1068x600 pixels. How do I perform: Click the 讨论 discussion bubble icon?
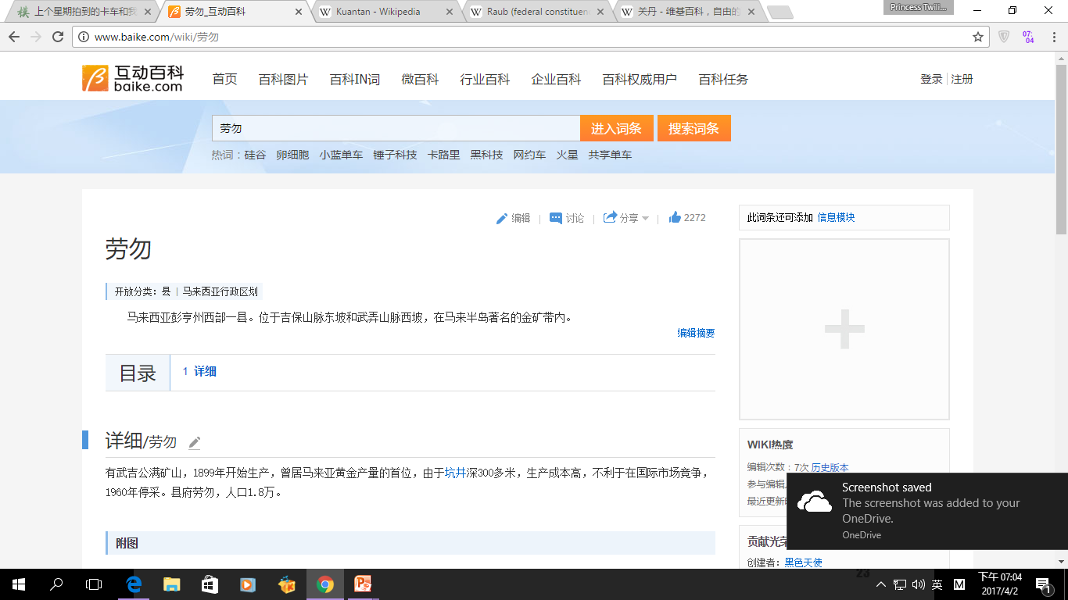click(x=556, y=218)
